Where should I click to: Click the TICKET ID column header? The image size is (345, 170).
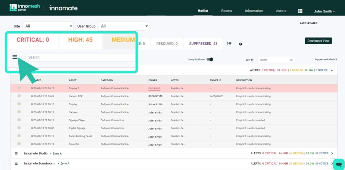[x=215, y=80]
